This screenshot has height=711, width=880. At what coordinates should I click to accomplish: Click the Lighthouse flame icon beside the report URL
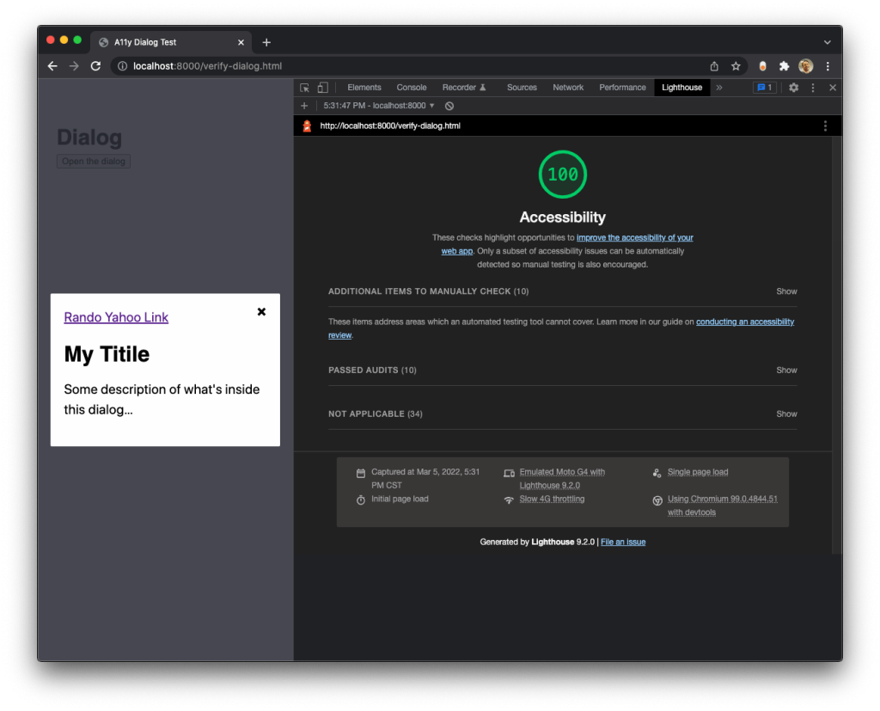pos(307,125)
